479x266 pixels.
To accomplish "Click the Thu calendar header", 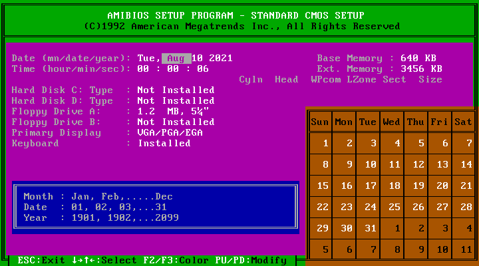I will point(415,122).
